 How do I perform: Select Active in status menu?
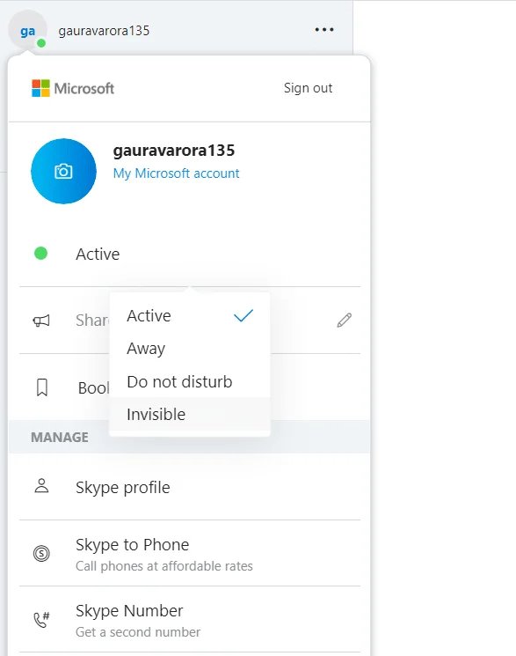(x=190, y=316)
